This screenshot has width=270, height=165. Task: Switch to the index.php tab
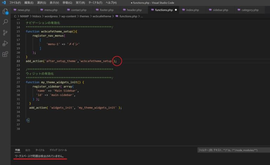pos(193,10)
